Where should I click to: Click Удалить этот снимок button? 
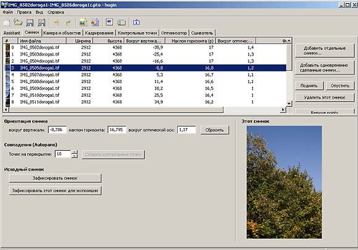point(325,97)
